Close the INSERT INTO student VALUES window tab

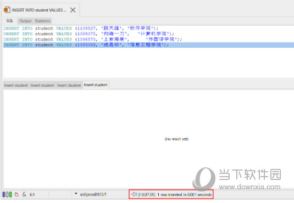click(73, 10)
